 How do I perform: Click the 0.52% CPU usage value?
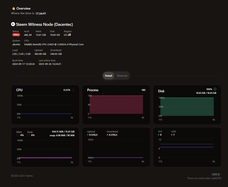coord(67,90)
